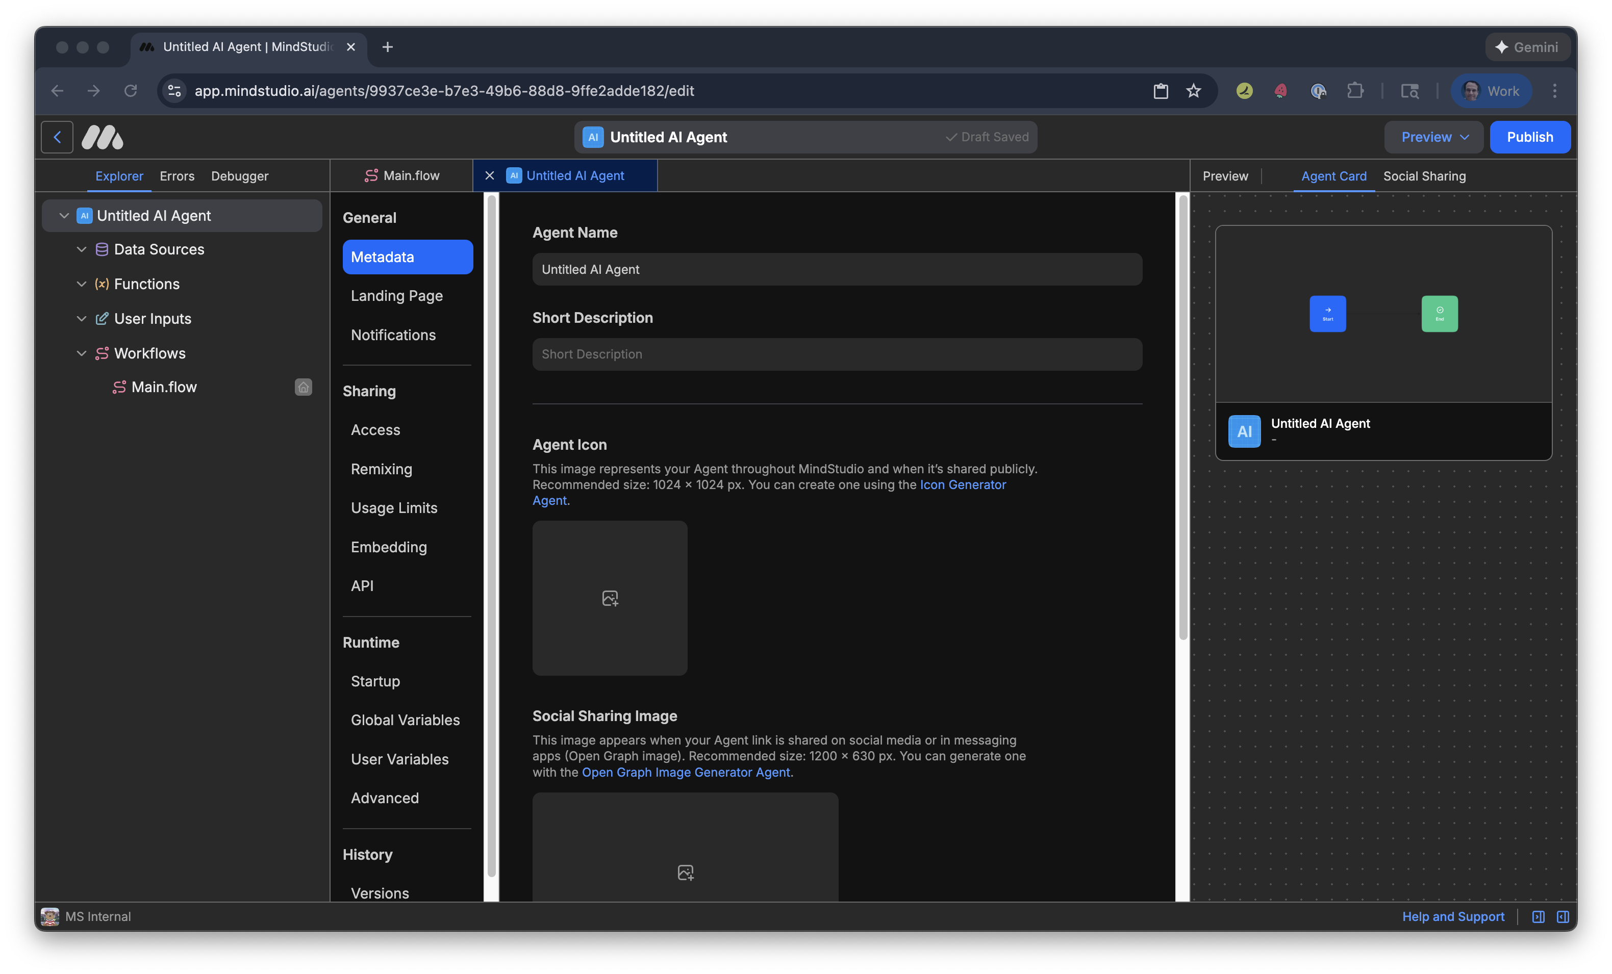Click the Publish button
This screenshot has height=974, width=1612.
1530,137
